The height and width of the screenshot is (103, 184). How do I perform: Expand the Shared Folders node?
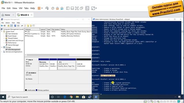tap(4, 38)
